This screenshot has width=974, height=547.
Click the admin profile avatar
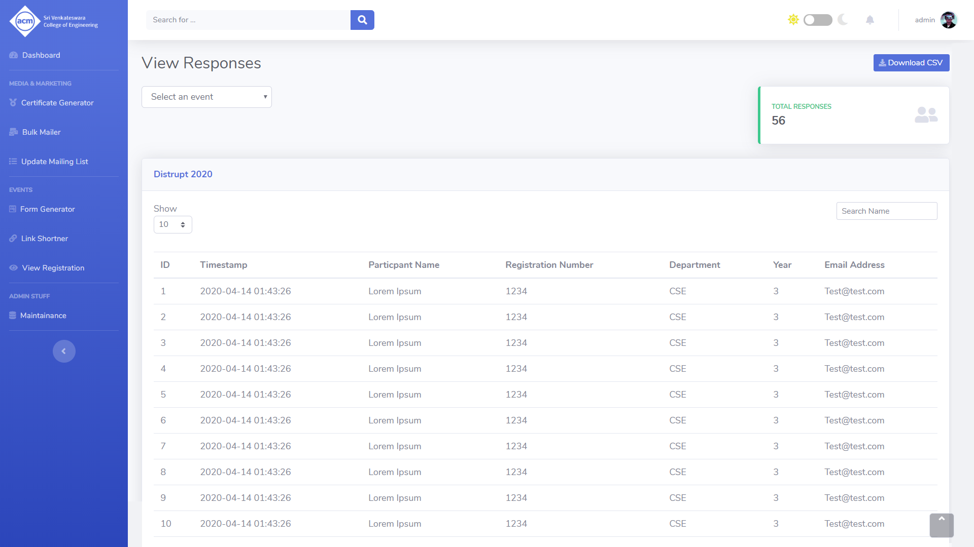(948, 20)
